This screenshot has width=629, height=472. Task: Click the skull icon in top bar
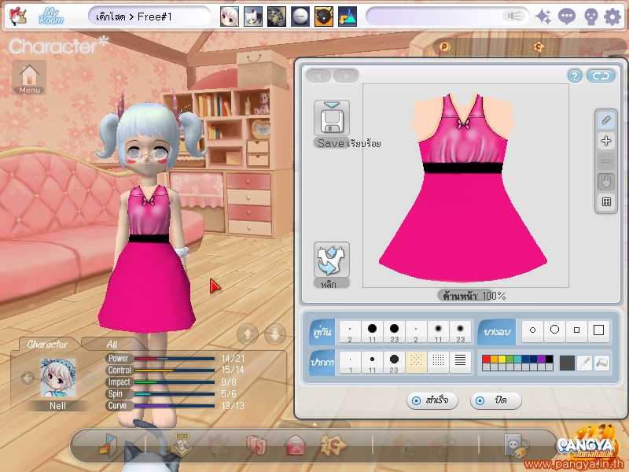591,17
